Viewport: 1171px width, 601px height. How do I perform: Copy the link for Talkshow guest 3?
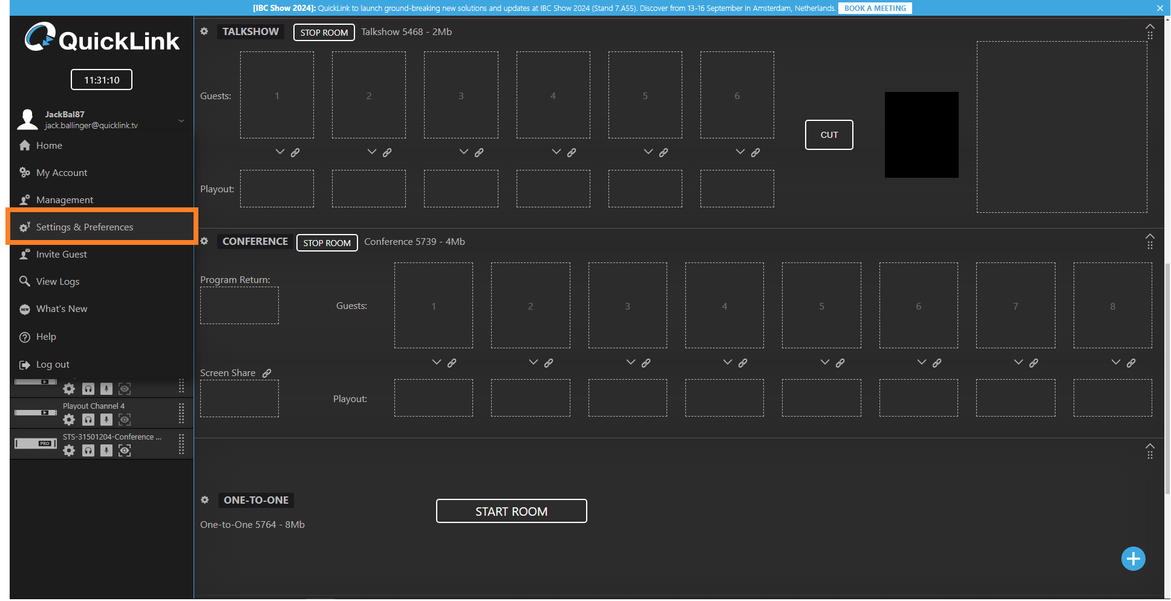pos(479,152)
